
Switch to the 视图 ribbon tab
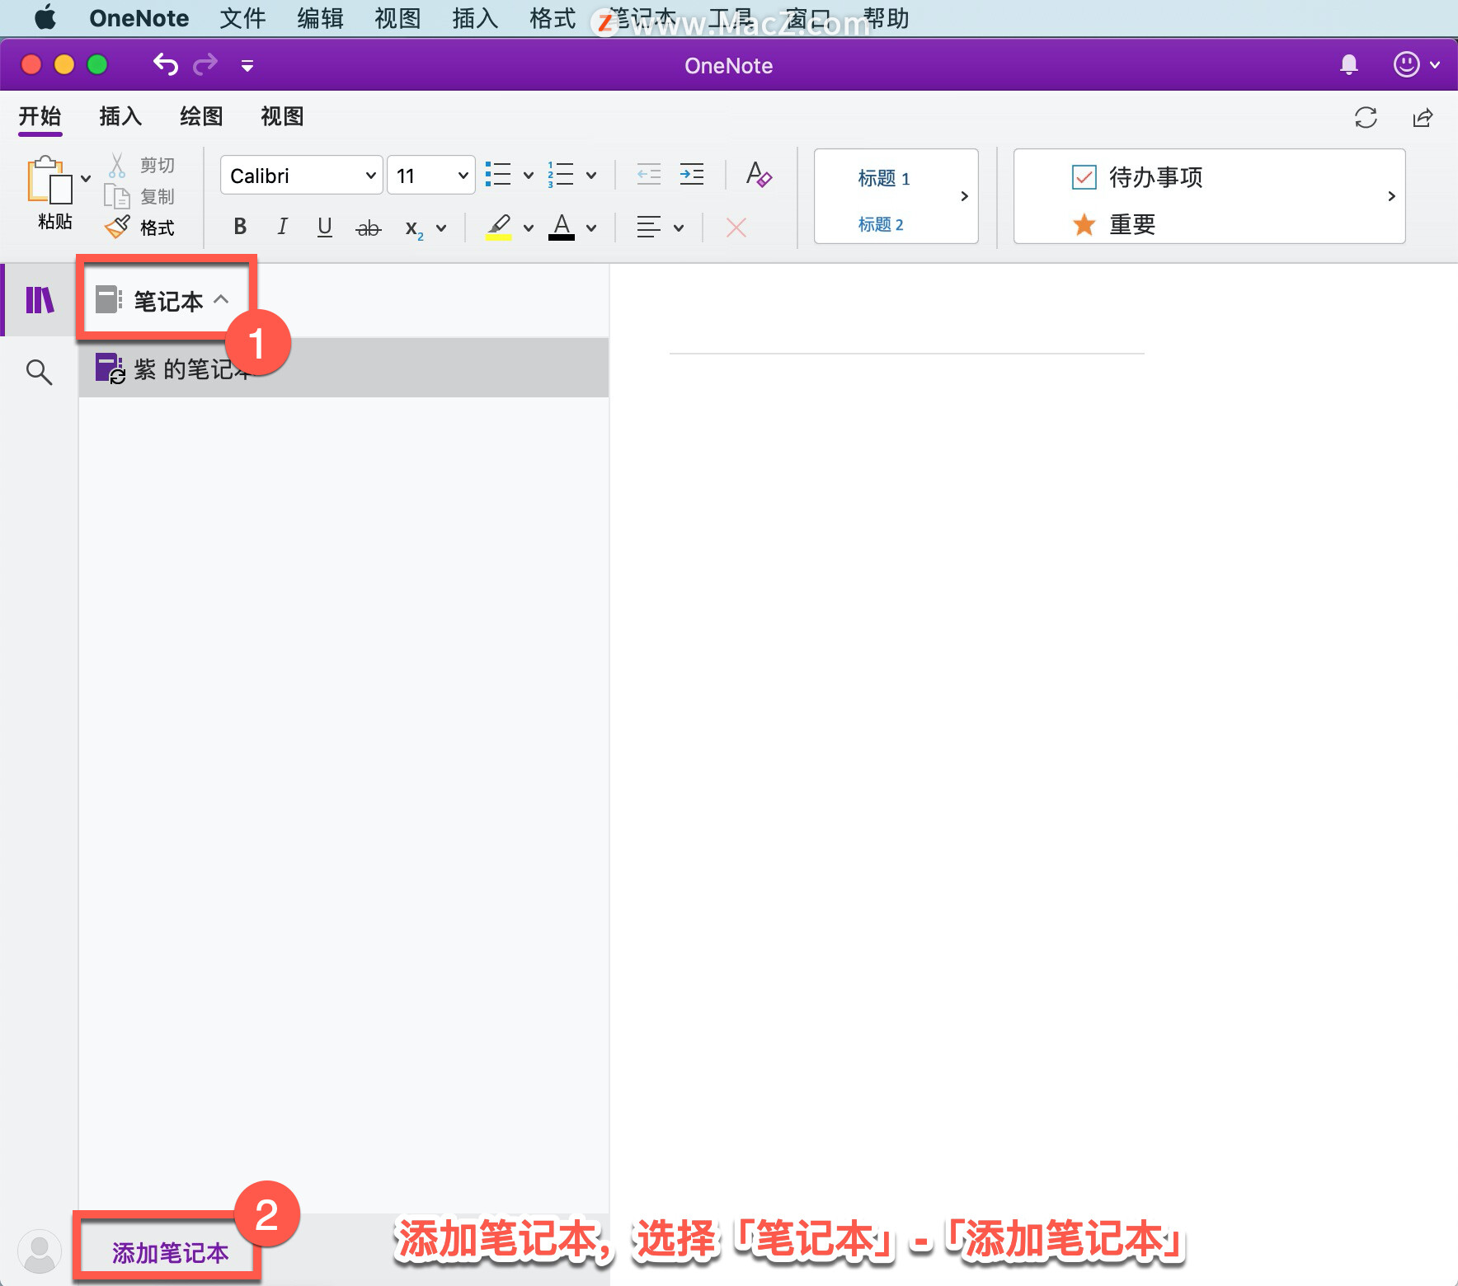tap(282, 116)
